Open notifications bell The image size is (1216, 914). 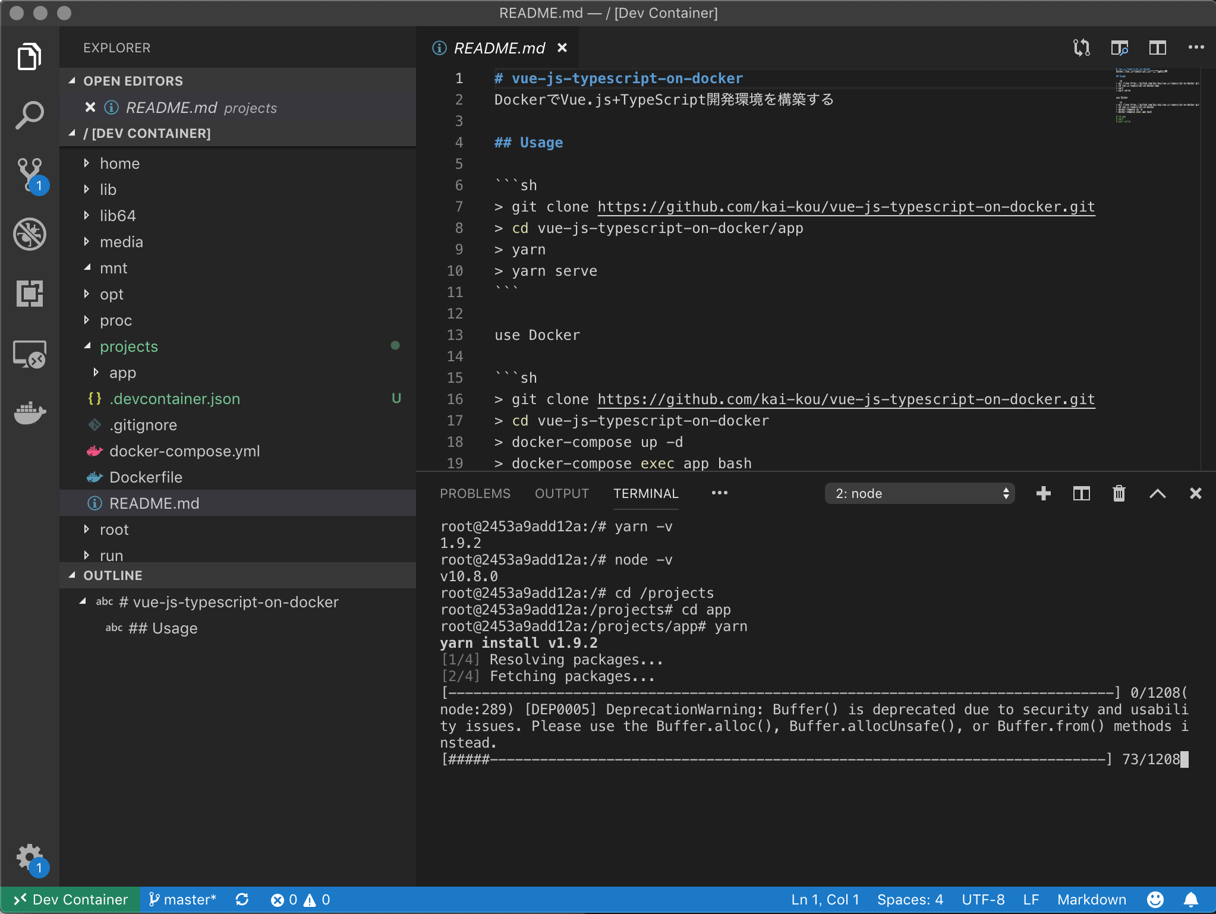1191,900
